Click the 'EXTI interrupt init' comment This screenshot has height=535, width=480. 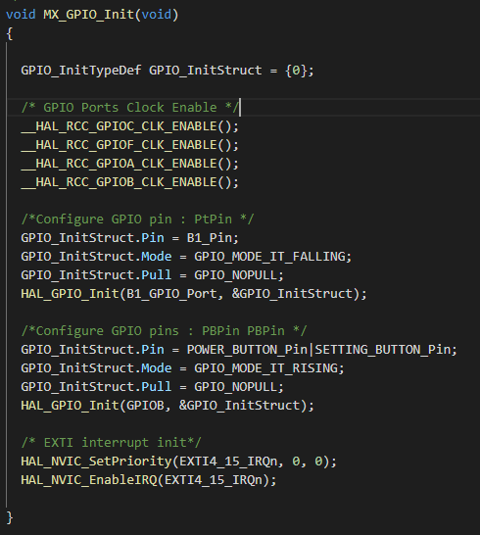(112, 443)
